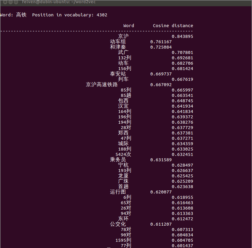The height and width of the screenshot is (248, 252).
Task: Click the value 0.707801
Action: click(x=183, y=52)
